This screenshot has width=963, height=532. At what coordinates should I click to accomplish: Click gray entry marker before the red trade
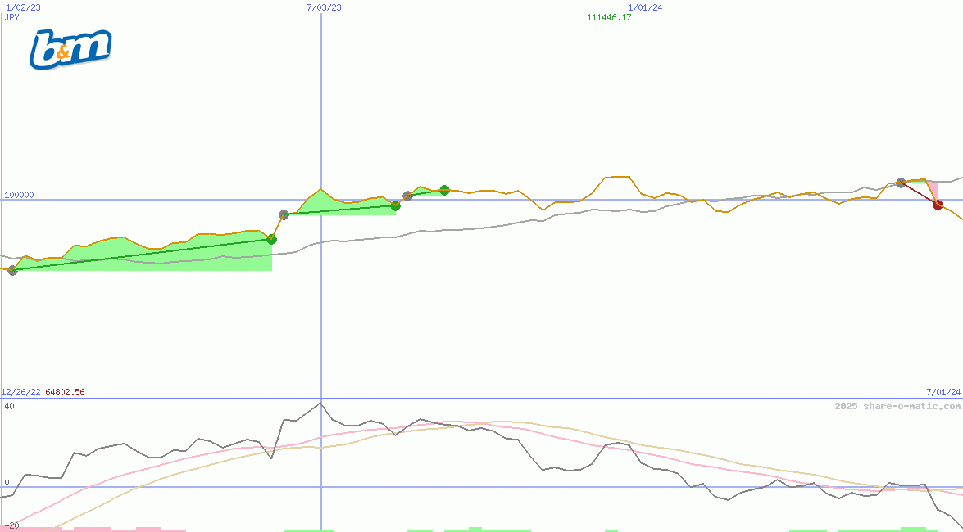click(x=901, y=183)
